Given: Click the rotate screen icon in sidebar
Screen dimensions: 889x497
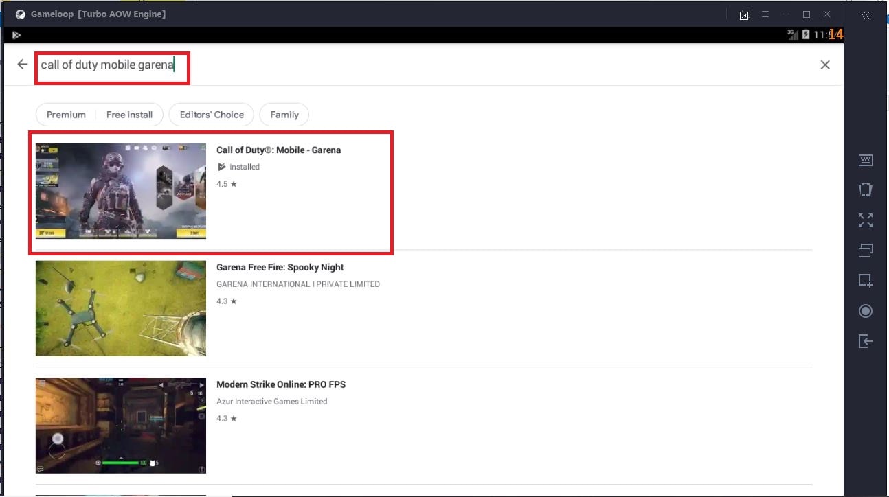Looking at the screenshot, I should tap(866, 189).
